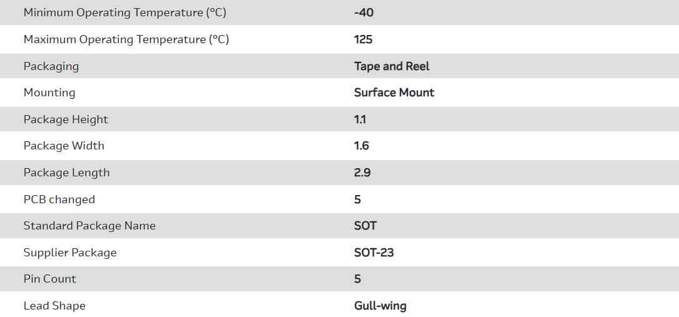Screen dimensions: 679x317
Task: Click the Lead Shape label
Action: (x=54, y=306)
